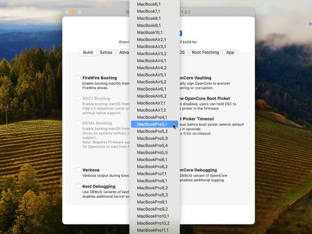Pick the MacBookAir6,2 option

[x=154, y=96]
